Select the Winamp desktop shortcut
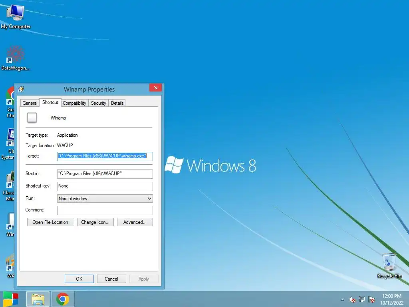Screen dimensions: 409x307 (x=10, y=225)
